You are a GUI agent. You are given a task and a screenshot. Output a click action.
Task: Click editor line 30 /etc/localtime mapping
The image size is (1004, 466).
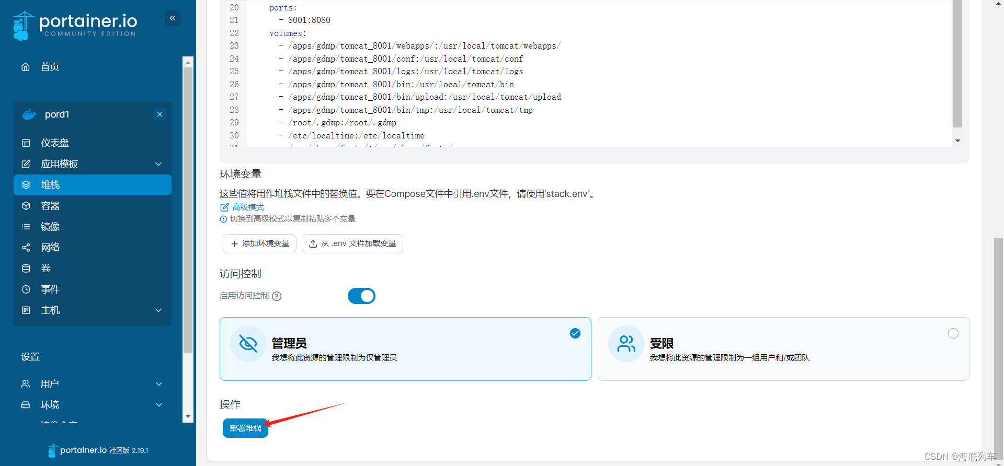point(356,136)
